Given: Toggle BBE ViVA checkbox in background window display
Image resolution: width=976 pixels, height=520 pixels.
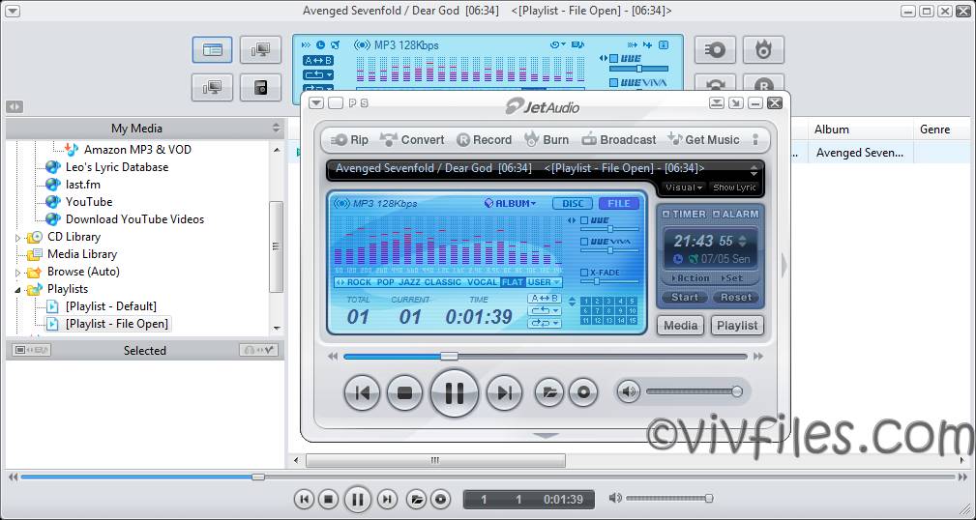Looking at the screenshot, I should pyautogui.click(x=613, y=83).
